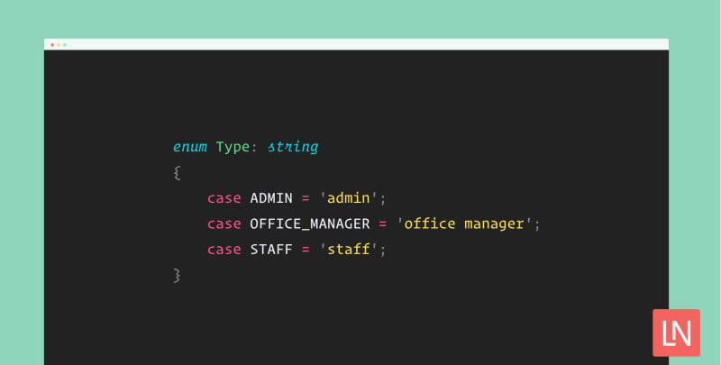The image size is (721, 365).
Task: Click the 'case' keyword before ADMIN
Action: [224, 197]
